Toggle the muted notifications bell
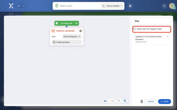This screenshot has width=177, height=110. (x=130, y=6)
